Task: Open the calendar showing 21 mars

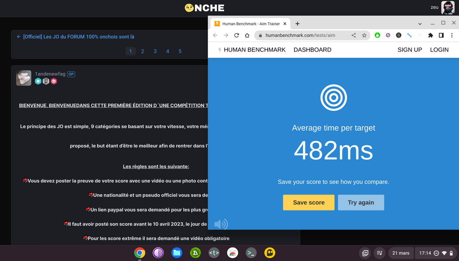Action: (401, 253)
